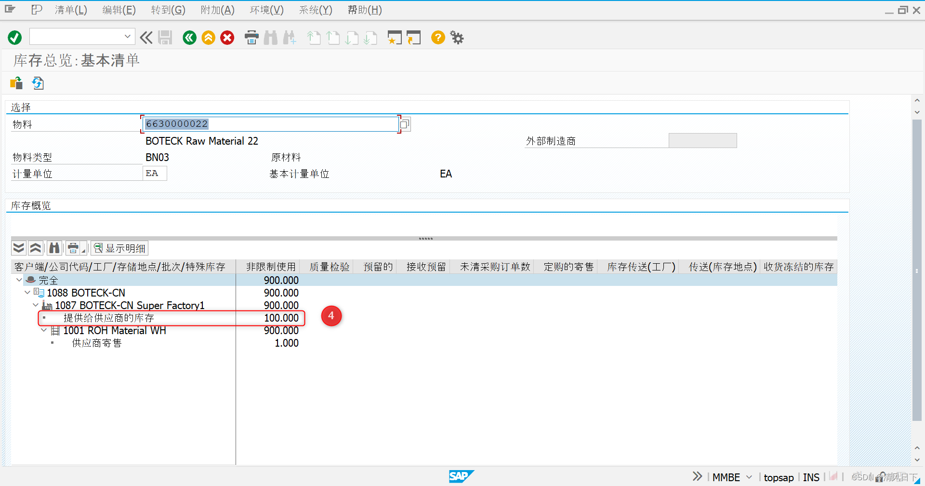925x486 pixels.
Task: Click the 100.000 value cell
Action: click(281, 318)
